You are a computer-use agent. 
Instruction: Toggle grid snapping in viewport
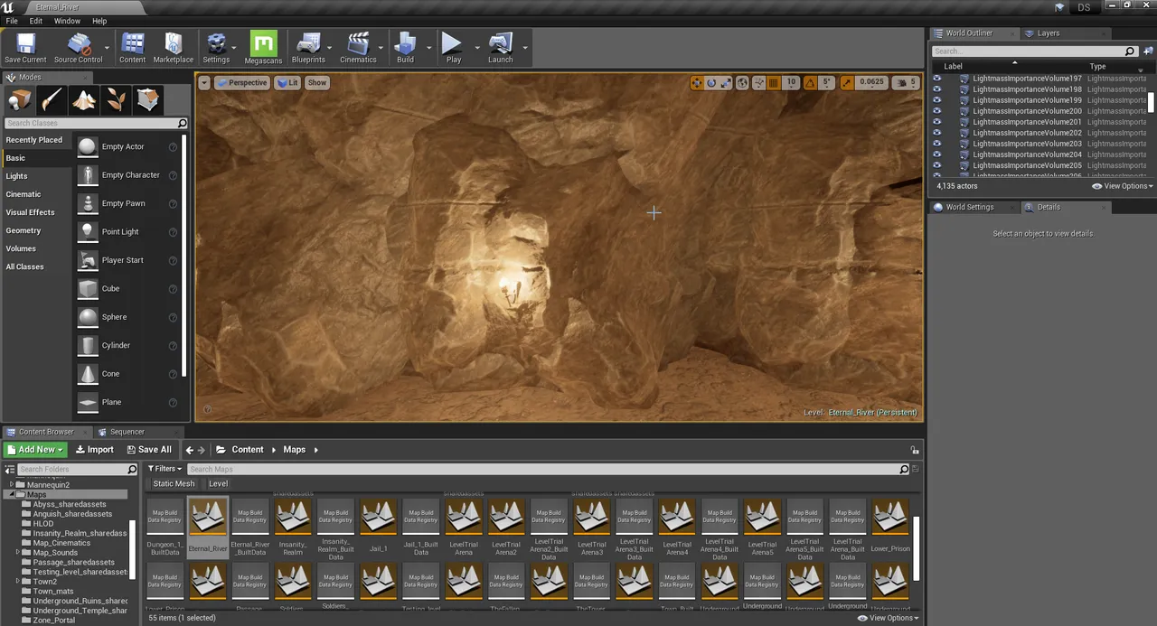tap(774, 82)
